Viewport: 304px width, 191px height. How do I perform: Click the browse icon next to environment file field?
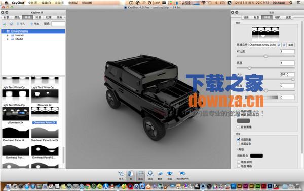pyautogui.click(x=279, y=45)
